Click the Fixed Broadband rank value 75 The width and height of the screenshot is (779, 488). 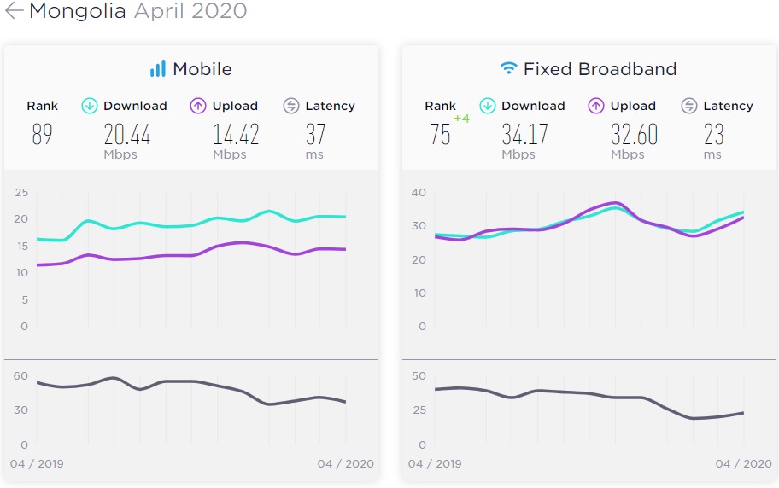(x=440, y=134)
